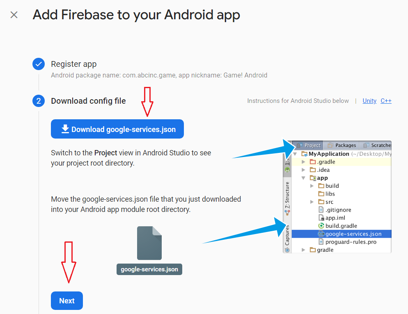Download the google-services.json config file
The width and height of the screenshot is (408, 314).
(x=117, y=129)
